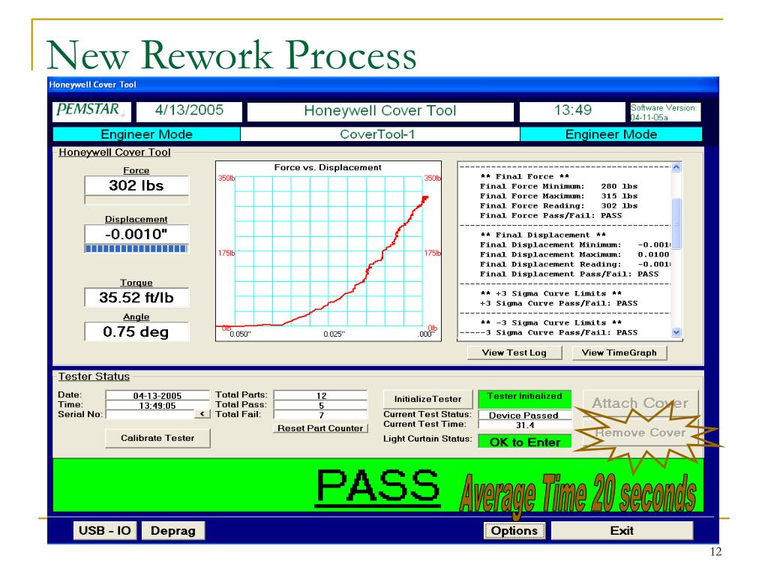Image resolution: width=768 pixels, height=576 pixels.
Task: Click the Force vs. Displacement graph
Action: (x=328, y=251)
